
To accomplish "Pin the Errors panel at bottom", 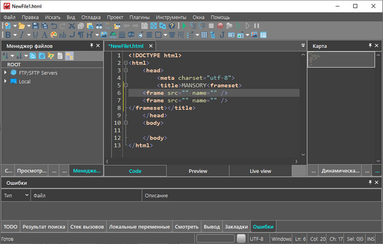I will tap(369, 182).
